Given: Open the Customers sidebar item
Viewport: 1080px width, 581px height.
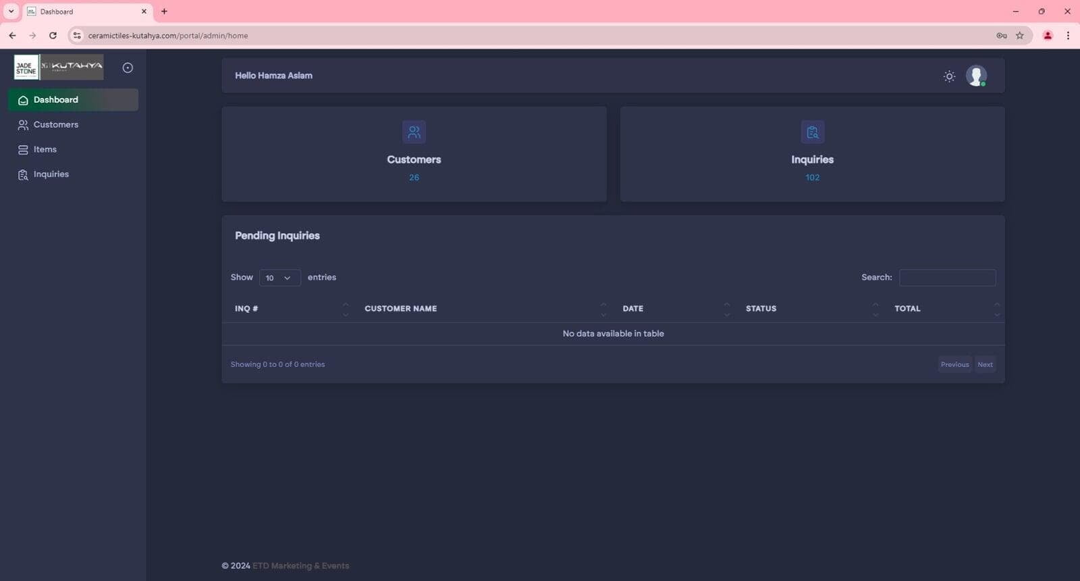Looking at the screenshot, I should pyautogui.click(x=73, y=125).
